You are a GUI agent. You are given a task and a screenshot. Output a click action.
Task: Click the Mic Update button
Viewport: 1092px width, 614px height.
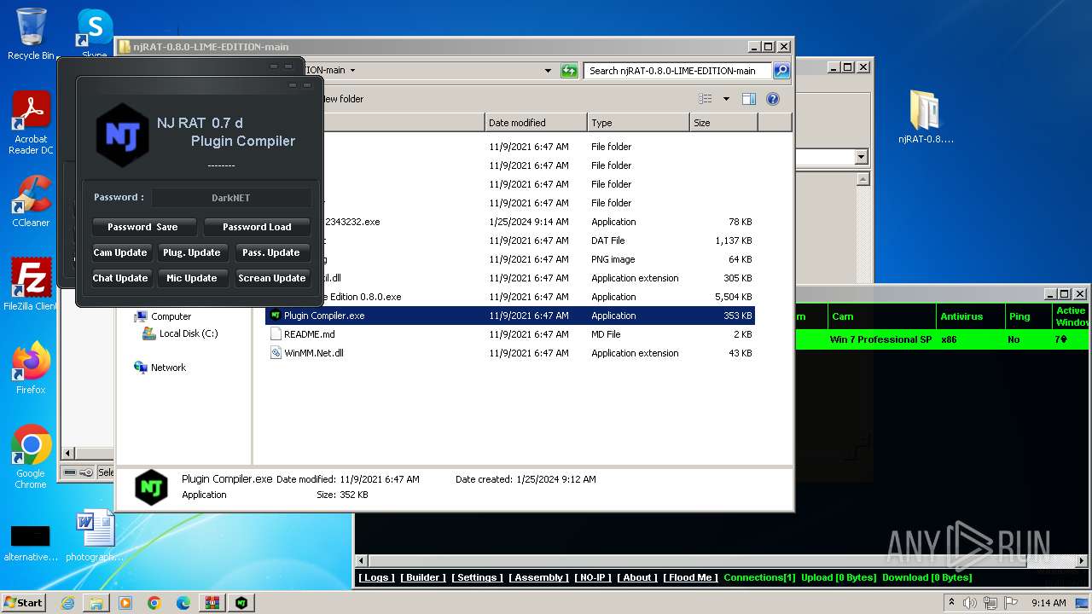pyautogui.click(x=192, y=278)
